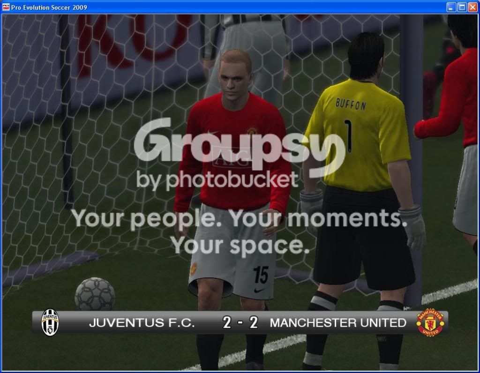Click the Pro Evolution Soccer title bar icon
This screenshot has height=373, width=480.
6,7
